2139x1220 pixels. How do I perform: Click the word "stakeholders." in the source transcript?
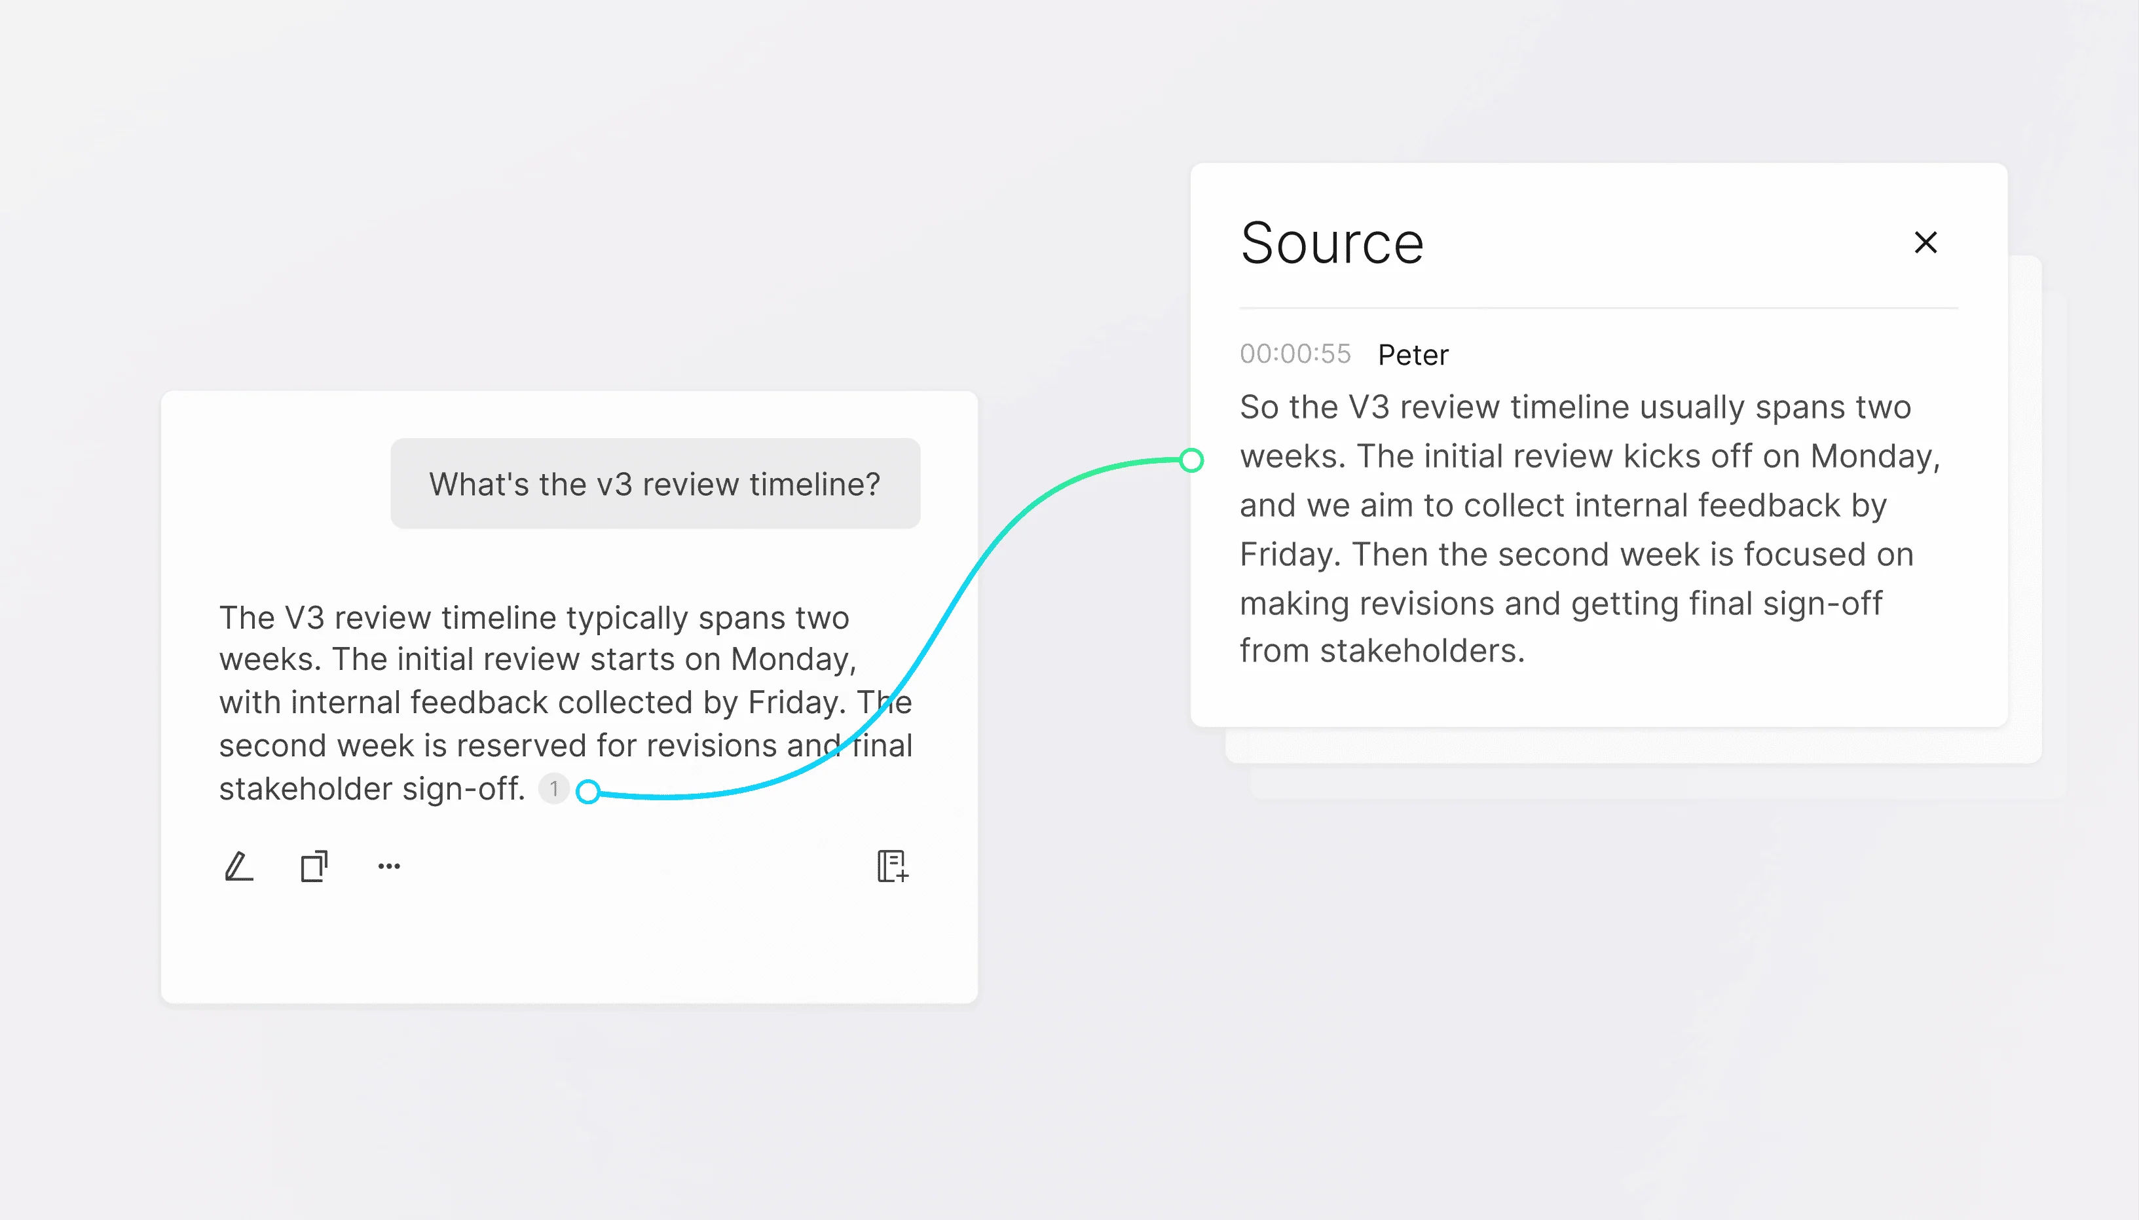[x=1422, y=651]
